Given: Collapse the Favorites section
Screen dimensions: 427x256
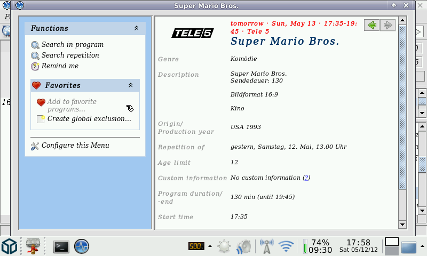Looking at the screenshot, I should coord(131,85).
